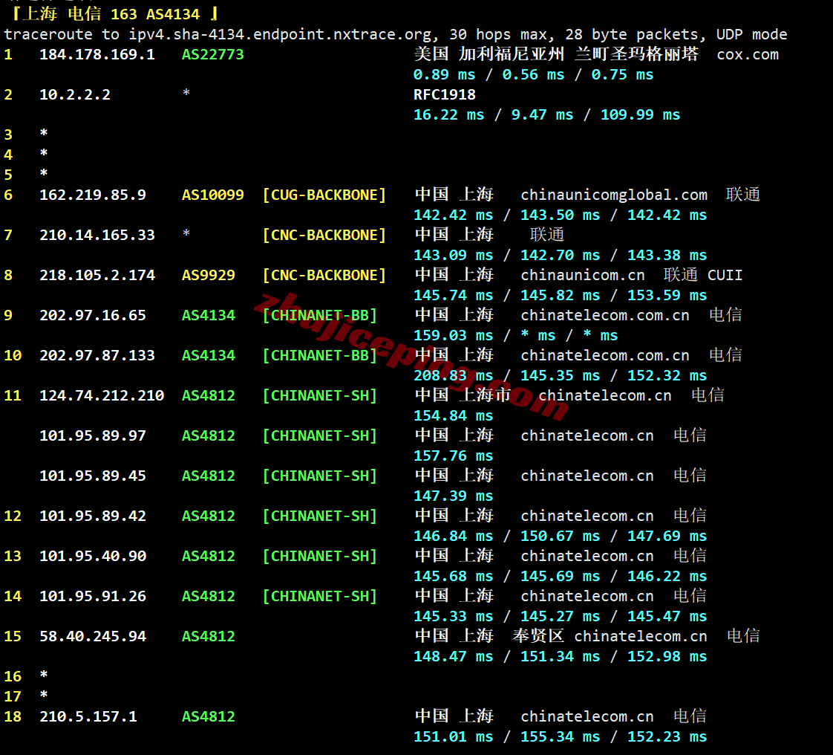Viewport: 833px width, 755px height.
Task: Click the latency value 0.89 ms
Action: click(445, 75)
